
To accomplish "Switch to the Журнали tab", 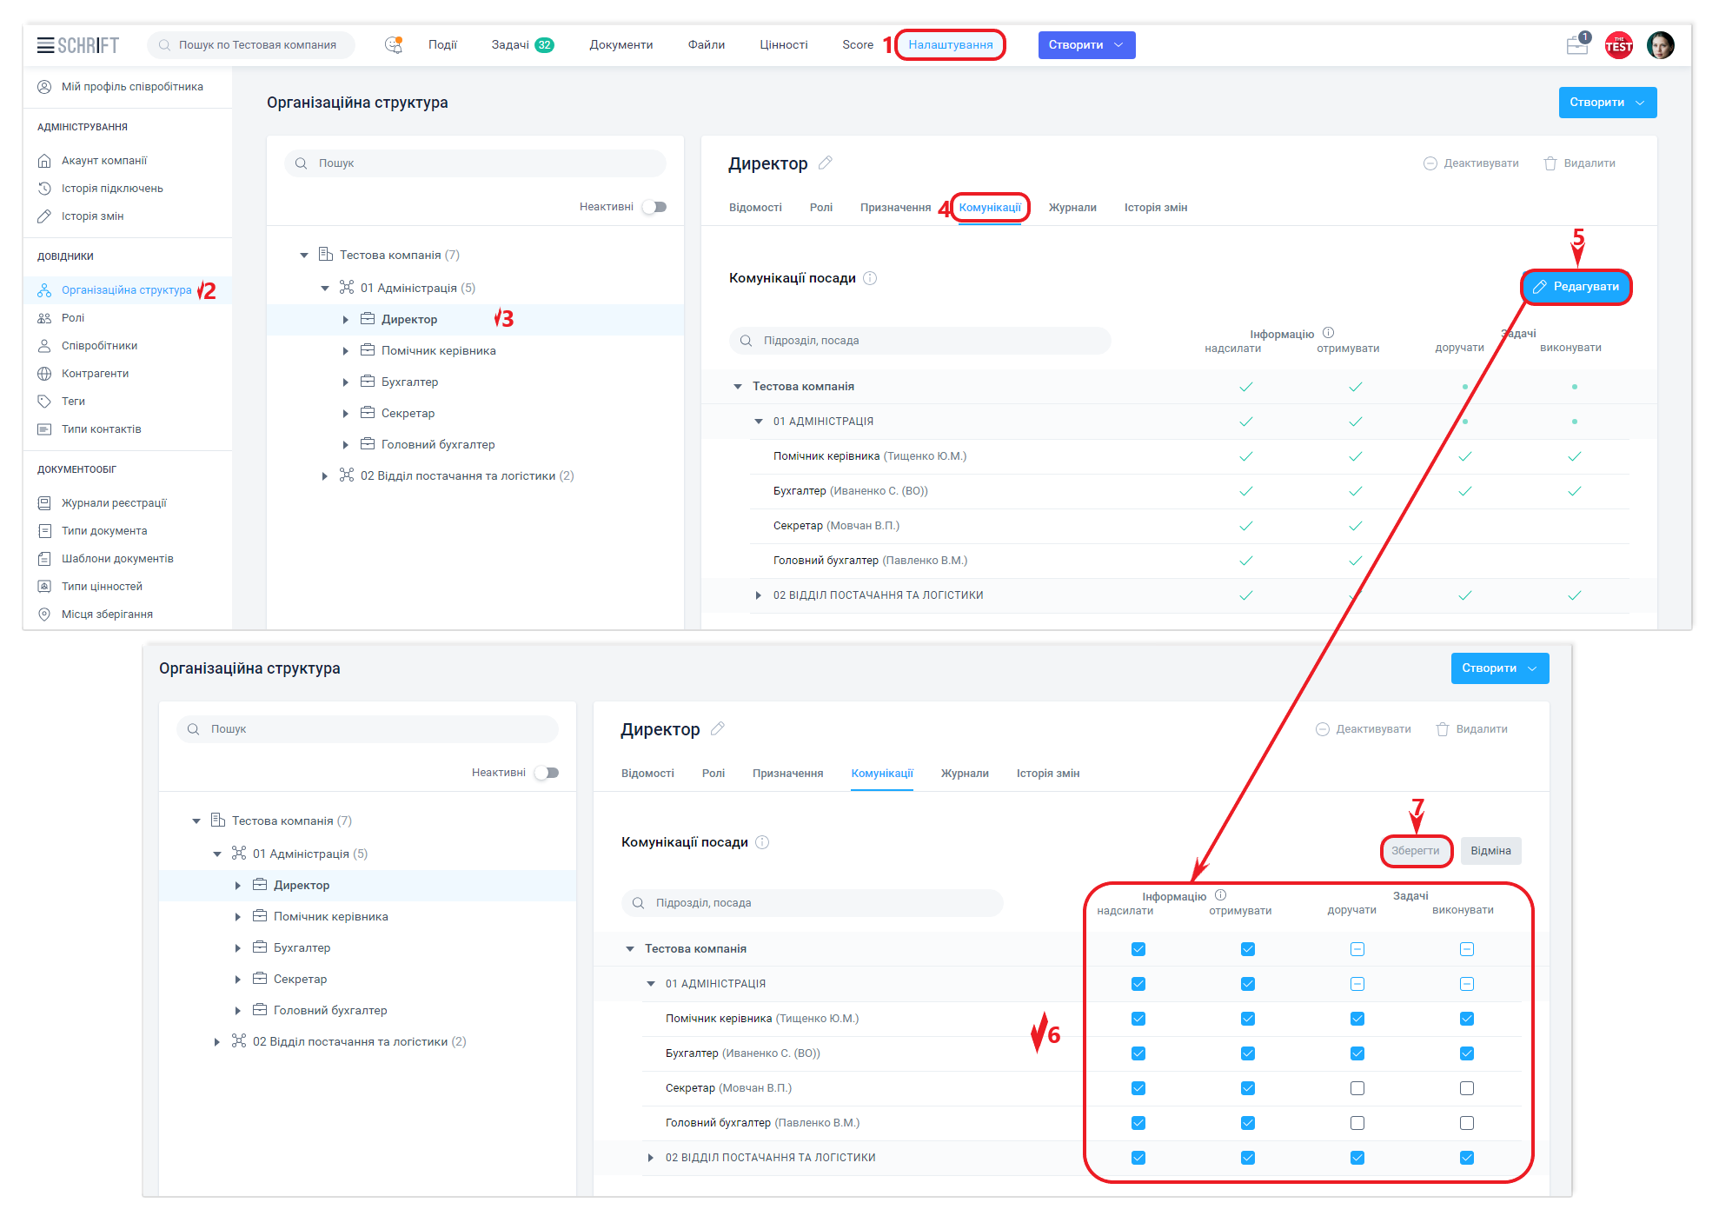I will click(1072, 208).
